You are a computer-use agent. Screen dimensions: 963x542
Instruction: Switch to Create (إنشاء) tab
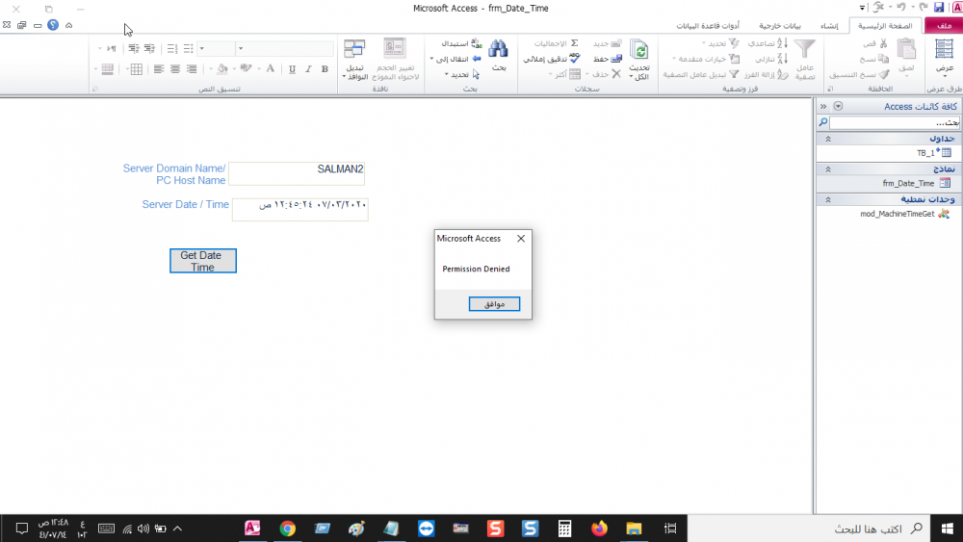[x=829, y=26]
